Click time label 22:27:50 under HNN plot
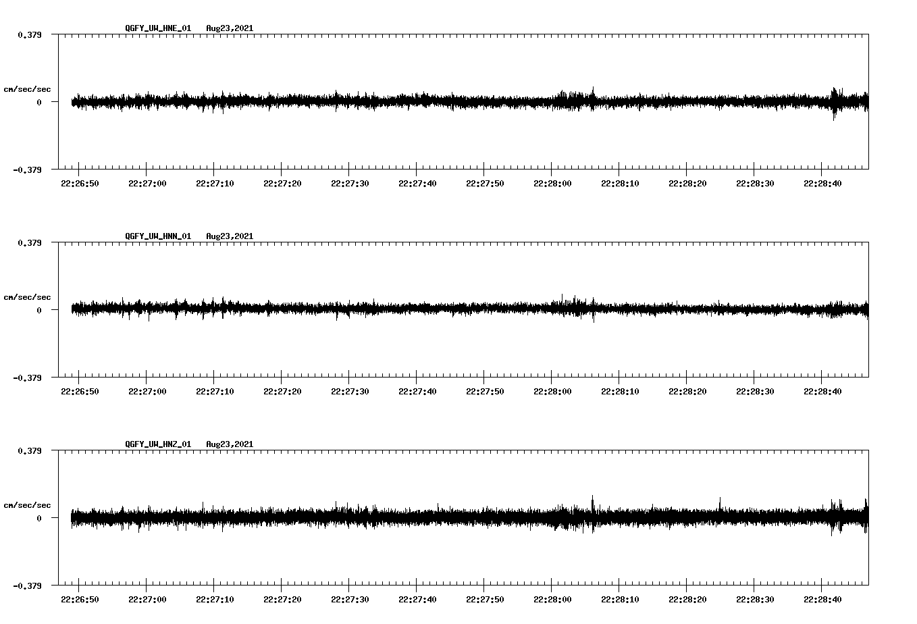The width and height of the screenshot is (917, 624). (485, 392)
